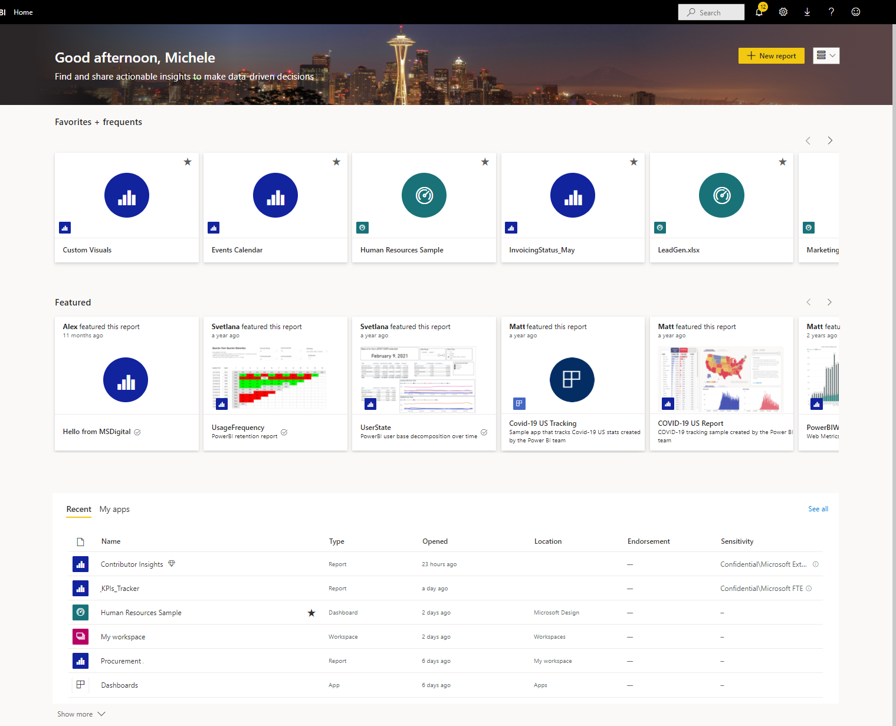The image size is (896, 726).
Task: Open the notifications bell icon
Action: pyautogui.click(x=759, y=12)
